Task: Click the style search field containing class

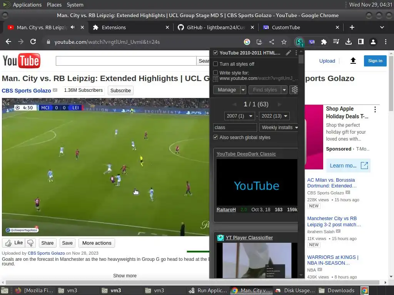Action: point(235,128)
